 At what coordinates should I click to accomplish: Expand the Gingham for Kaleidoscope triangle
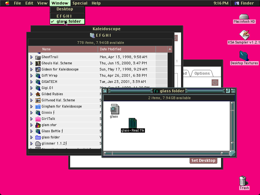(31, 107)
